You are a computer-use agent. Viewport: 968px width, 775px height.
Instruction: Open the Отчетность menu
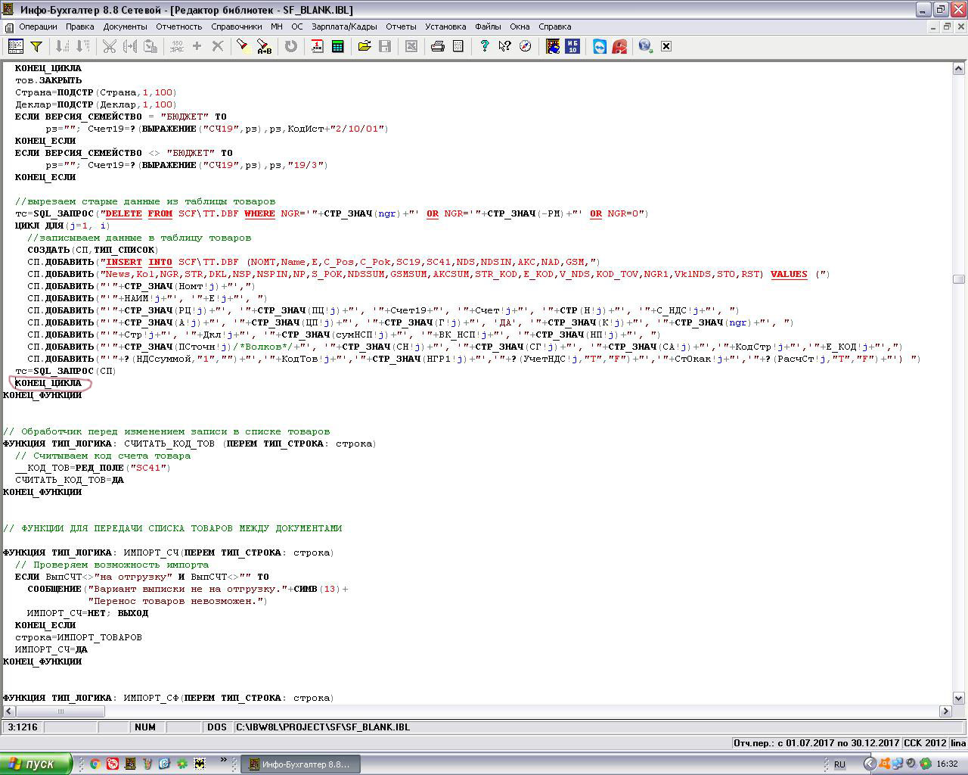click(x=179, y=26)
